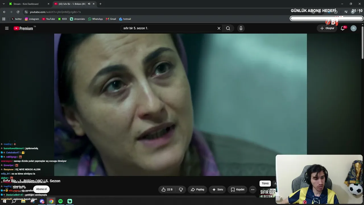Open more actions three-dot menu
This screenshot has height=205, width=364.
tap(253, 189)
